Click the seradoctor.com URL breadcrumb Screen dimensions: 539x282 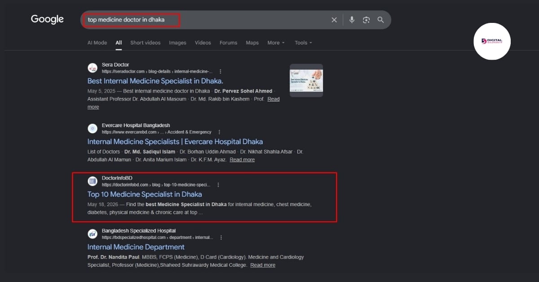pyautogui.click(x=157, y=71)
